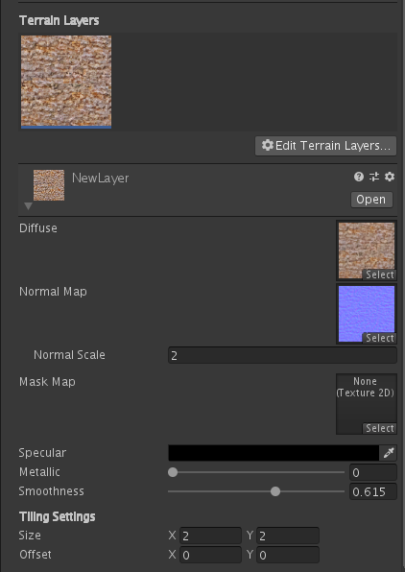This screenshot has width=405, height=572.
Task: Select the terrain layer thumbnail in the list
Action: 66,81
